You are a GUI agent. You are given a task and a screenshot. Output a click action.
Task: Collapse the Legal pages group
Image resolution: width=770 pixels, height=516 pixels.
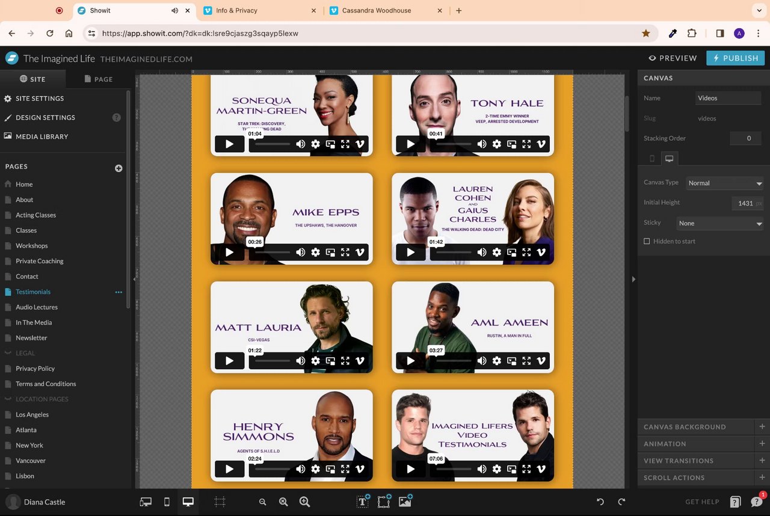coord(8,354)
